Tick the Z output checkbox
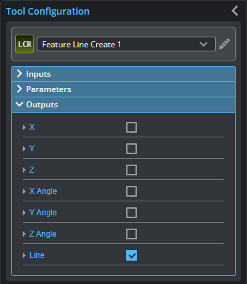 (x=132, y=170)
